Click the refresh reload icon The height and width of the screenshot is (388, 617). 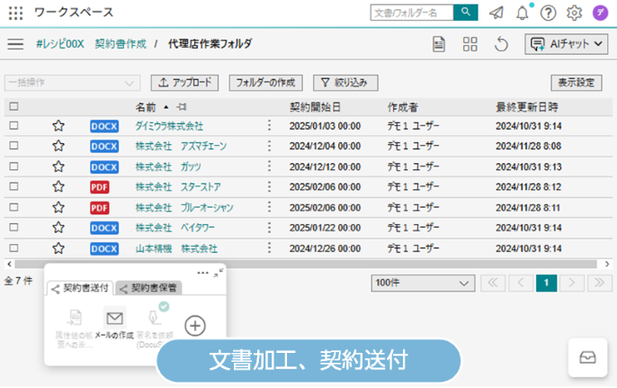[x=501, y=44]
